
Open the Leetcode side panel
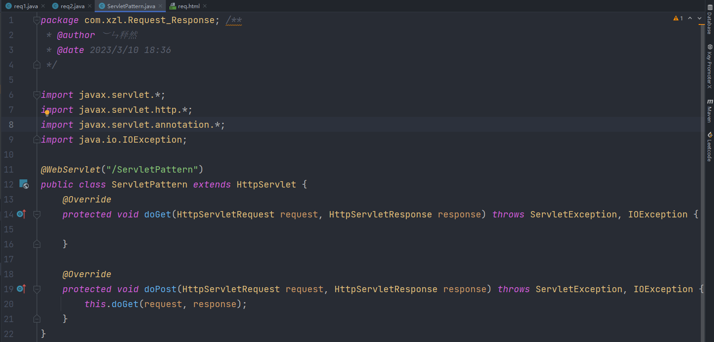[709, 147]
